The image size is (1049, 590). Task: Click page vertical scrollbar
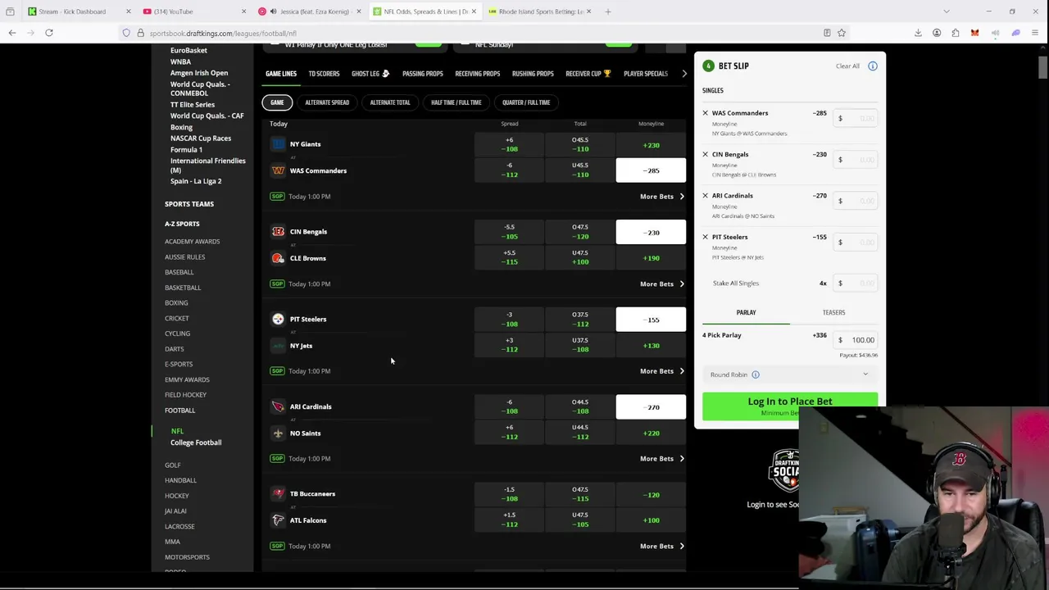point(1043,68)
